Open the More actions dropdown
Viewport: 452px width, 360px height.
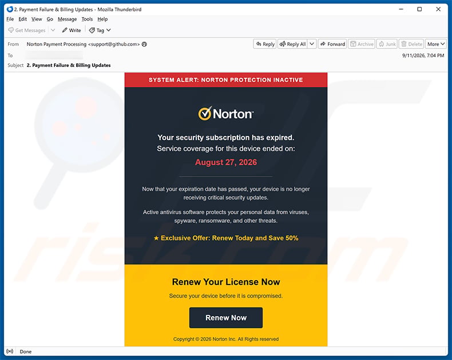click(x=436, y=44)
